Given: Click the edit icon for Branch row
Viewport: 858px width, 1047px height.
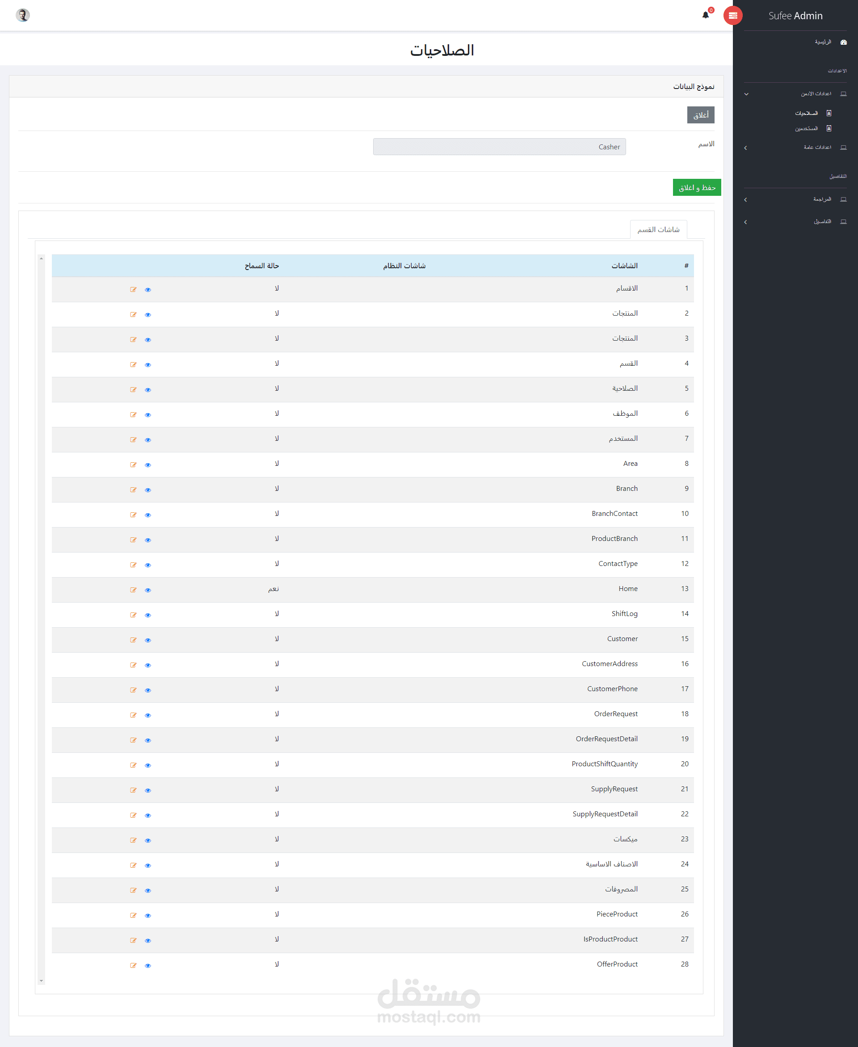Looking at the screenshot, I should pyautogui.click(x=133, y=490).
